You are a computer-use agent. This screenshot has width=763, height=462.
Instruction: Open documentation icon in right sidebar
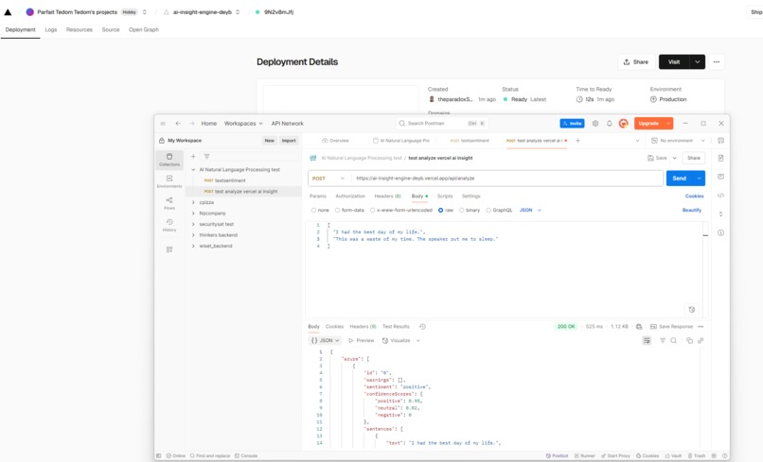tap(720, 158)
